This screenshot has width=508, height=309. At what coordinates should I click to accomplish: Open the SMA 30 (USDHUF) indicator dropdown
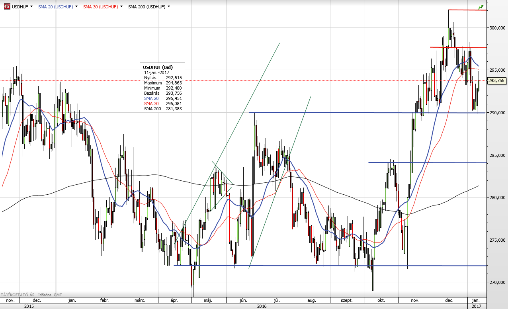tap(121, 7)
